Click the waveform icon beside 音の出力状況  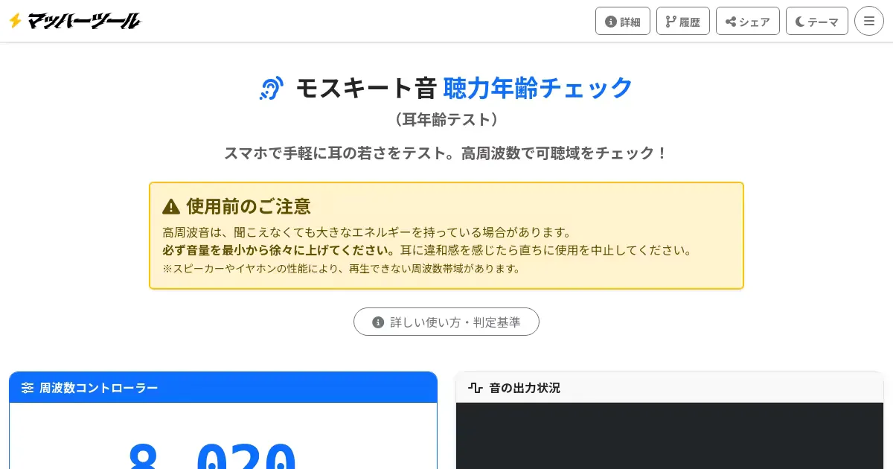pos(475,388)
